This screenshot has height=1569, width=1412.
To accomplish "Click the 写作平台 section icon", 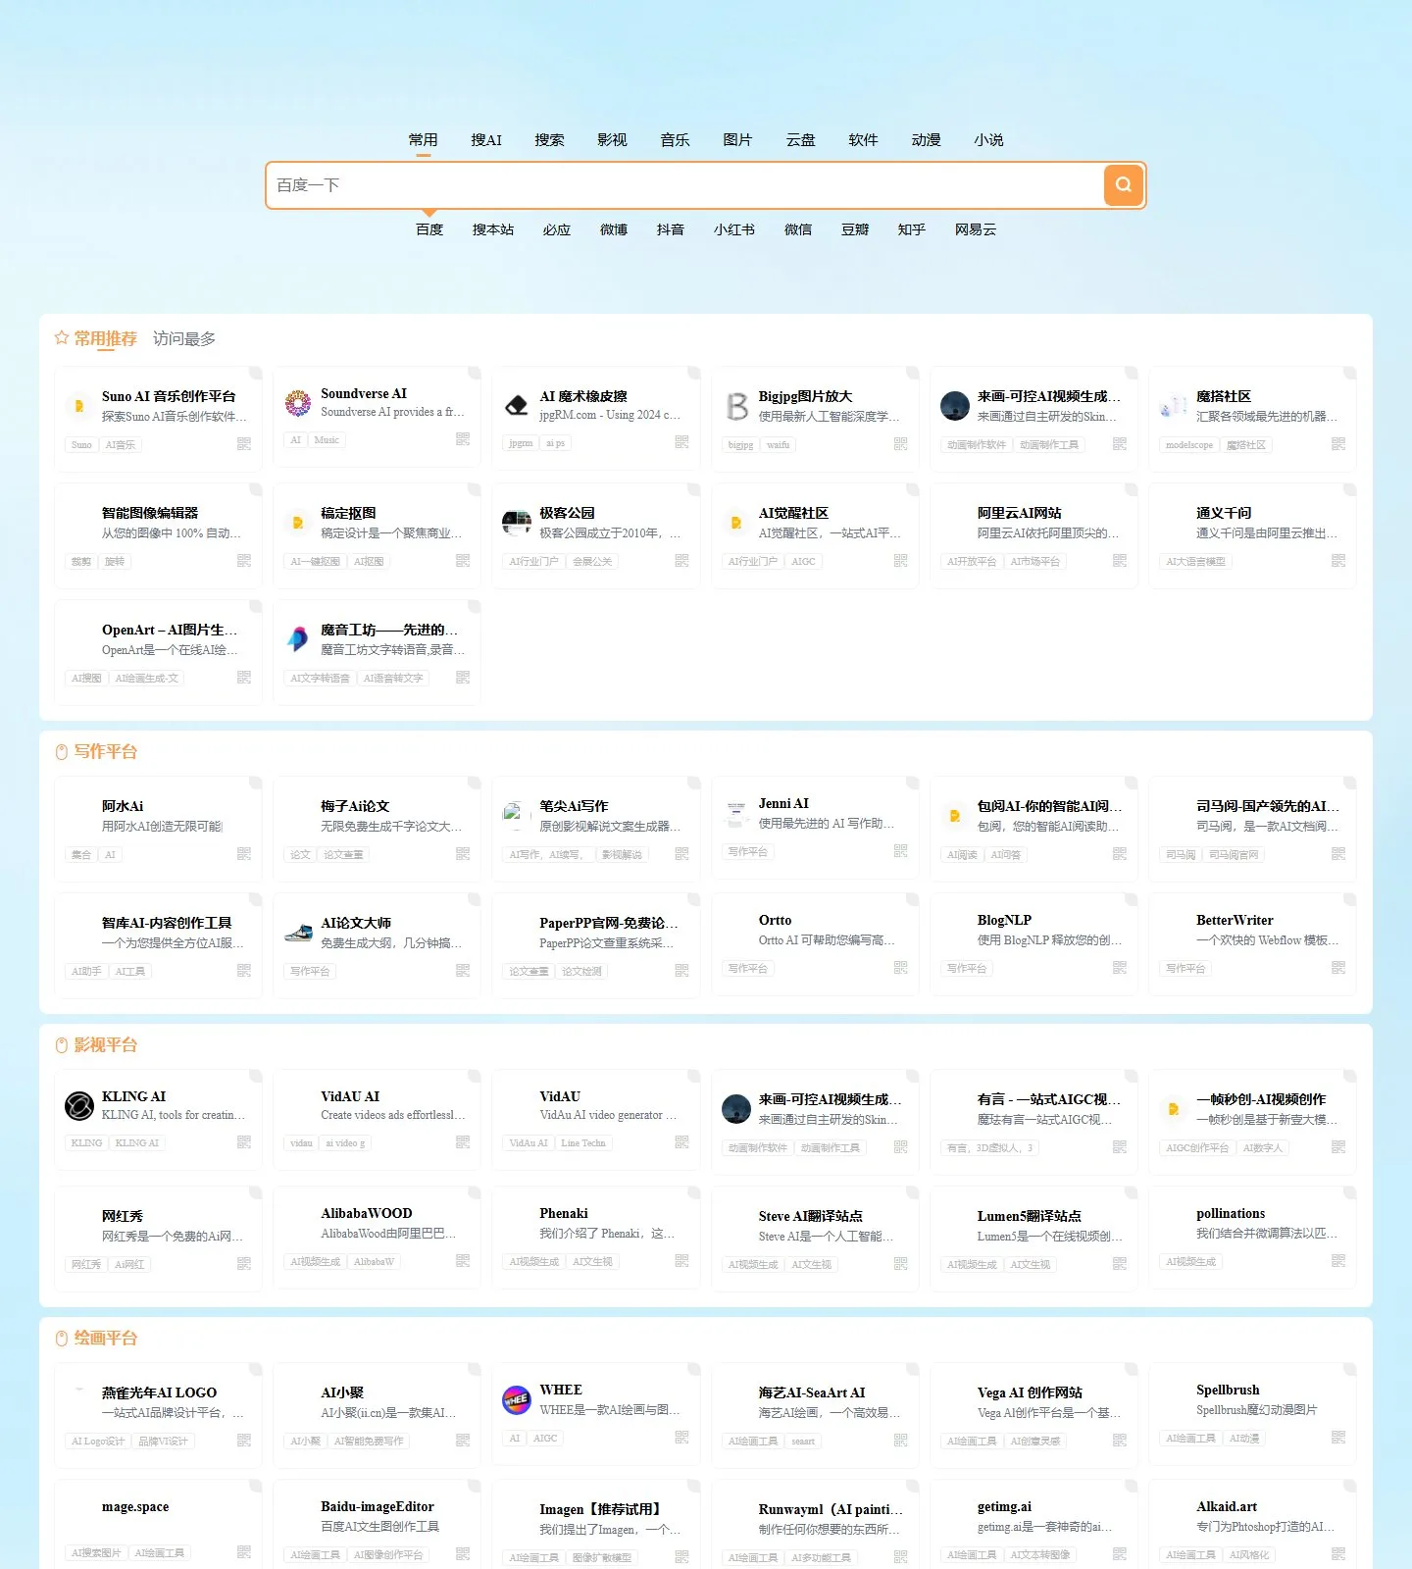I will click(62, 752).
